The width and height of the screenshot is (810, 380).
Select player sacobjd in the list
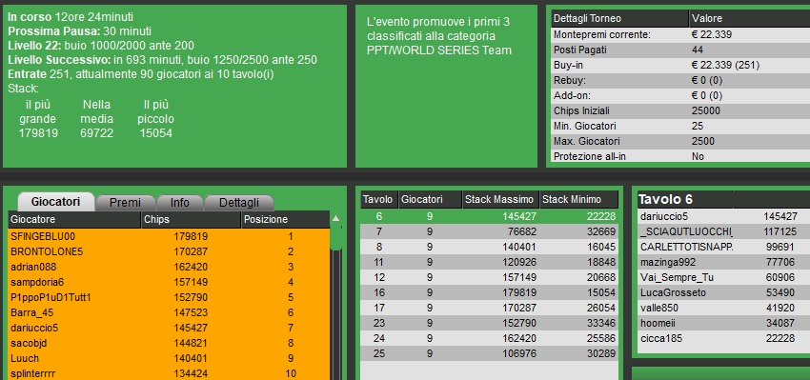coord(170,343)
